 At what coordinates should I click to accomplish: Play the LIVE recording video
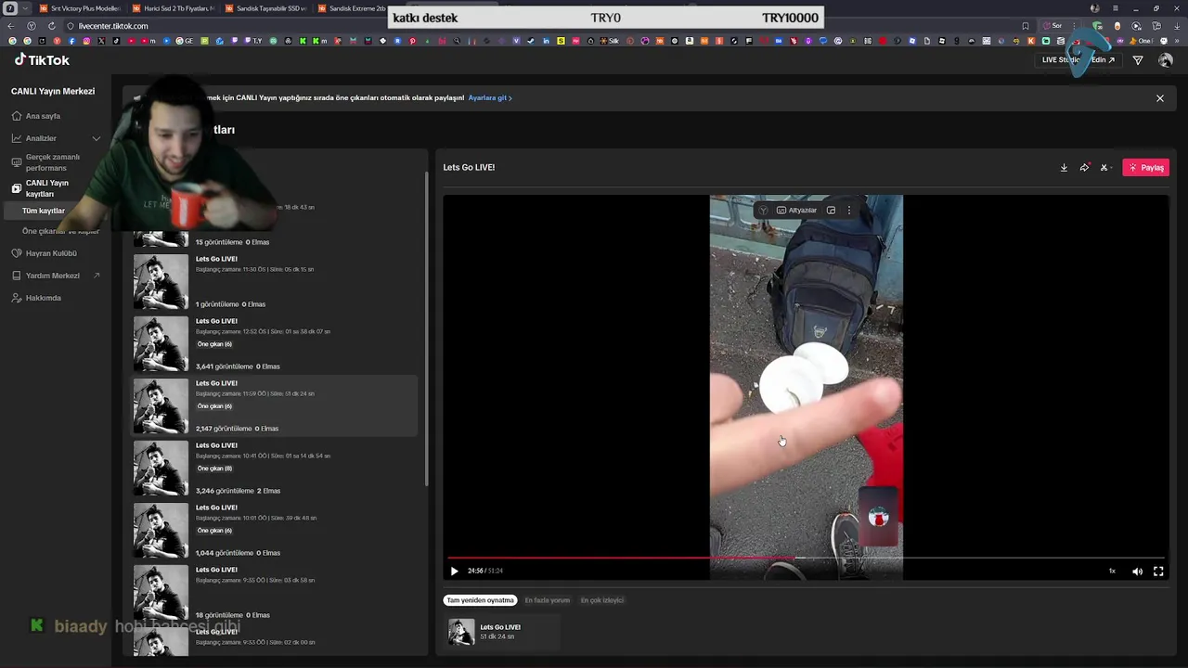454,572
